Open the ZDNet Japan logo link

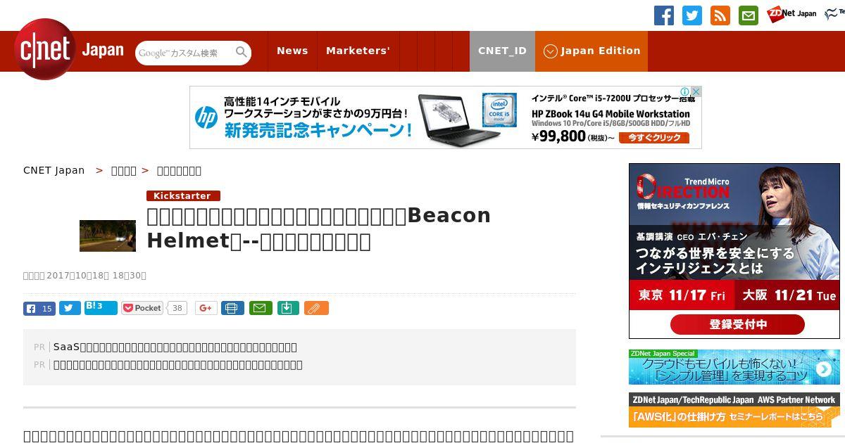pyautogui.click(x=791, y=14)
